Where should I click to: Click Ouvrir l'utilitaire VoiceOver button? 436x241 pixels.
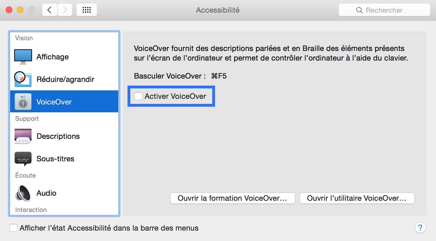357,198
